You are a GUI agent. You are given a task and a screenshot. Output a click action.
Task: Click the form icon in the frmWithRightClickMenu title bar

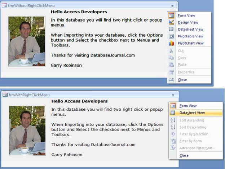pyautogui.click(x=5, y=95)
